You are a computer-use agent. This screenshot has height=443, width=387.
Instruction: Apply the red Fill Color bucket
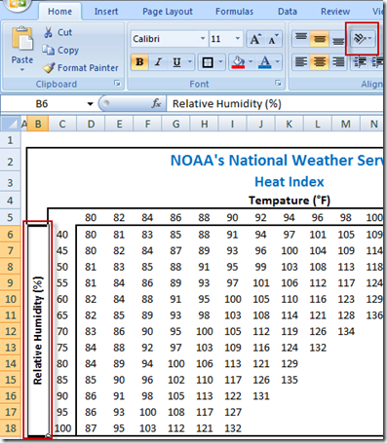pos(238,61)
